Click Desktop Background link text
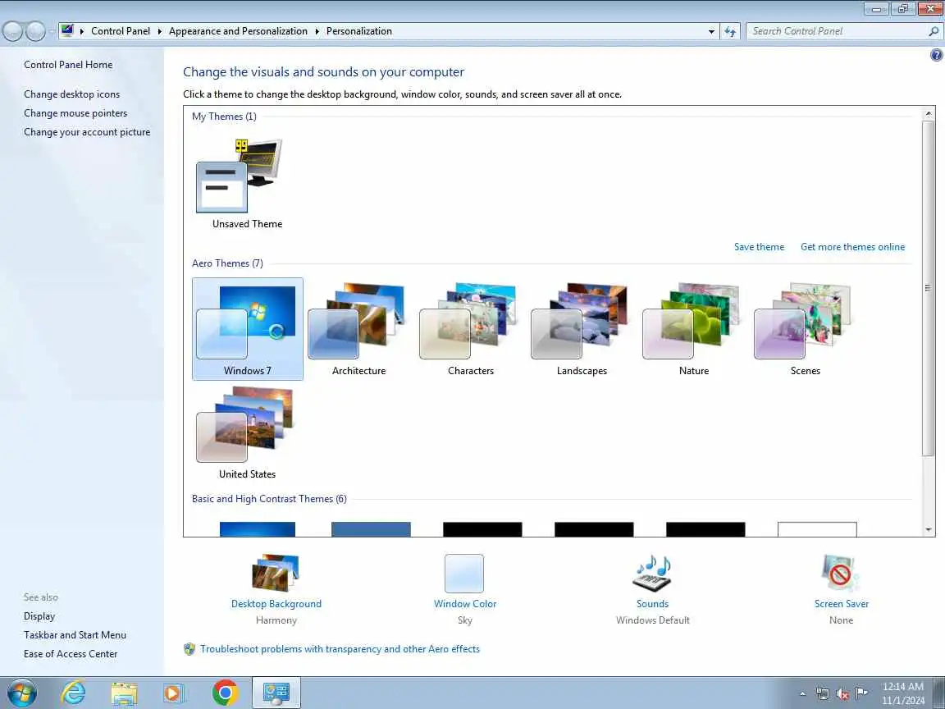Viewport: 945px width, 709px height. [x=276, y=603]
